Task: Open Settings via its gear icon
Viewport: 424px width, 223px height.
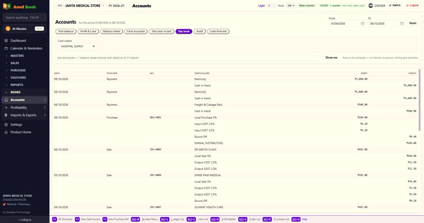Action: pos(6,125)
